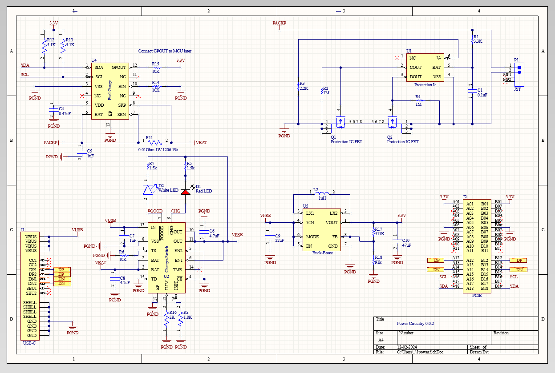The width and height of the screenshot is (555, 373).
Task: Select the J1 USB-C connector
Action: (30, 285)
